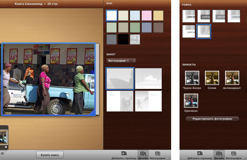
Task: Select the fifth frame style in second row
Action: [189, 31]
